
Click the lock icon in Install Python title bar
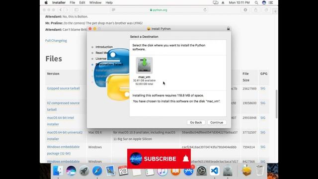(x=229, y=29)
